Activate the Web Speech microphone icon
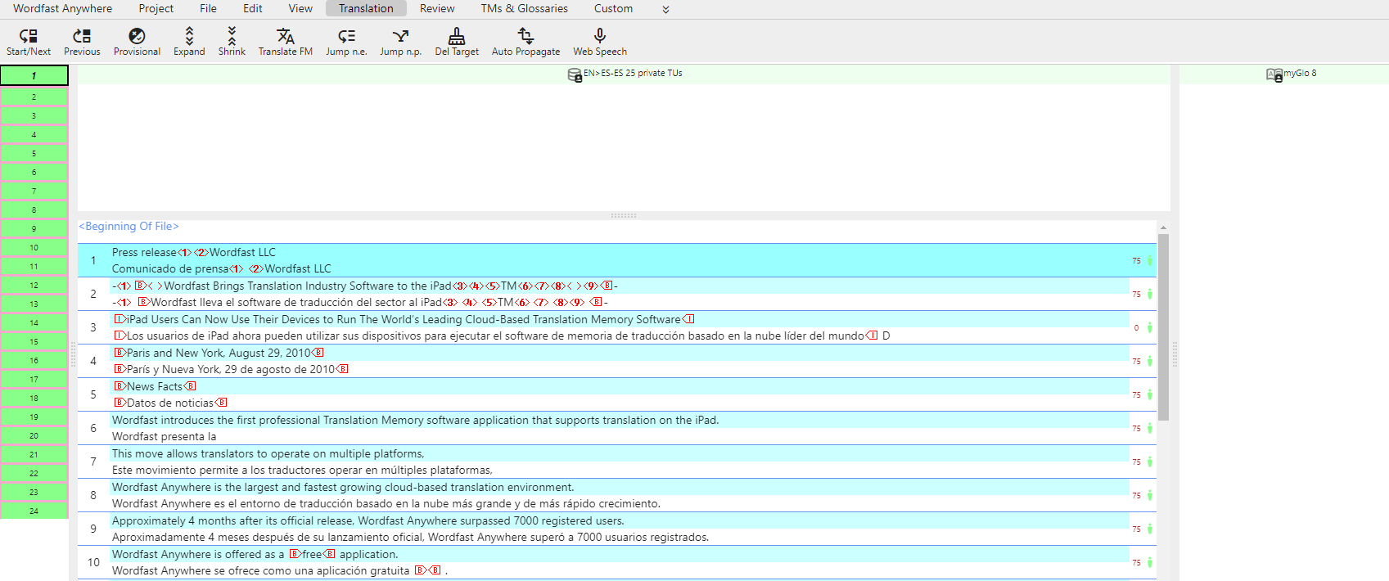The image size is (1389, 581). pos(600,35)
